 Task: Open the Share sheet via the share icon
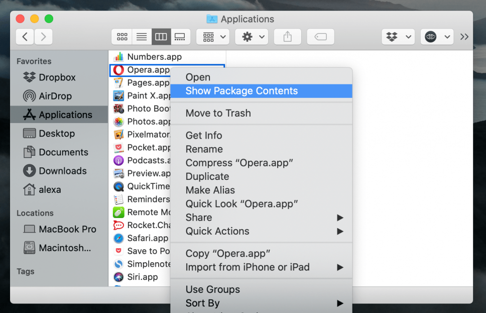tap(287, 36)
